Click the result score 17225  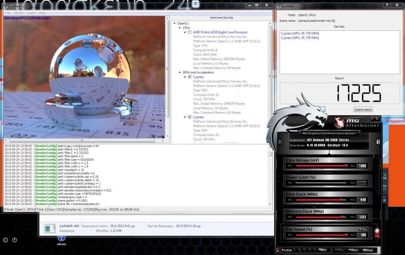359,93
